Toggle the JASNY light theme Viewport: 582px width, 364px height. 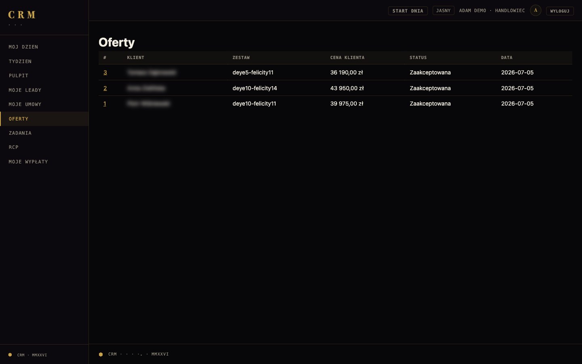443,11
